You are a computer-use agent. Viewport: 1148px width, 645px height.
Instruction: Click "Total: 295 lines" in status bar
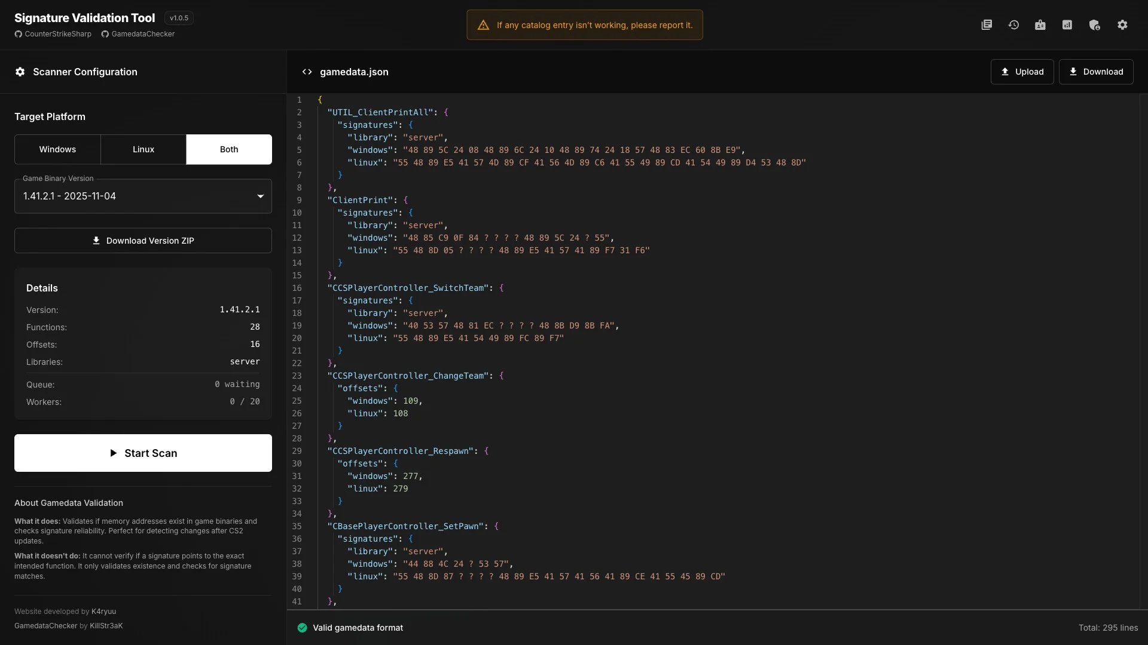(1108, 628)
